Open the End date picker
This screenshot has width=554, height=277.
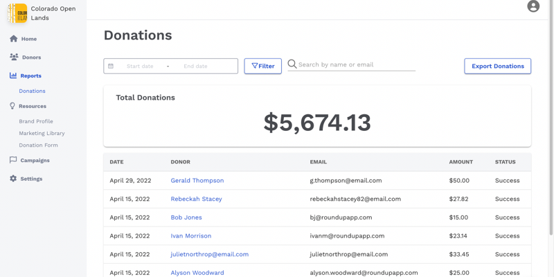pyautogui.click(x=195, y=66)
